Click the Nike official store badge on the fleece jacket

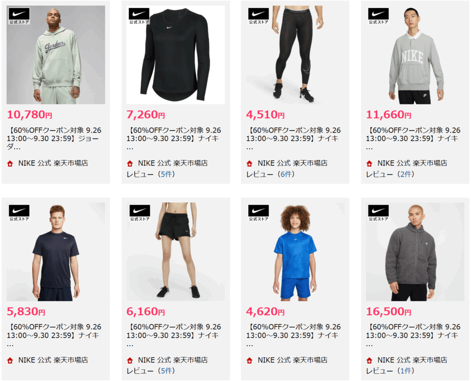click(x=378, y=213)
